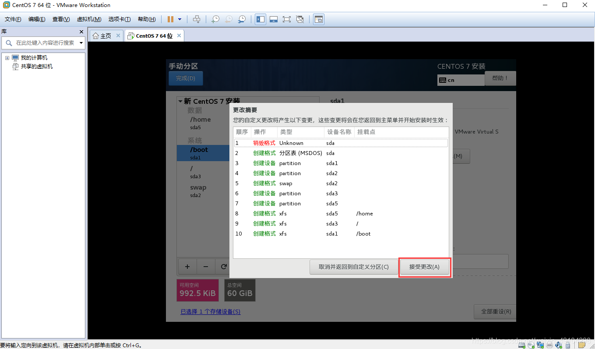Screen dimensions: 595x349
Task: Enter full screen mode via toolbar icon
Action: [x=287, y=19]
